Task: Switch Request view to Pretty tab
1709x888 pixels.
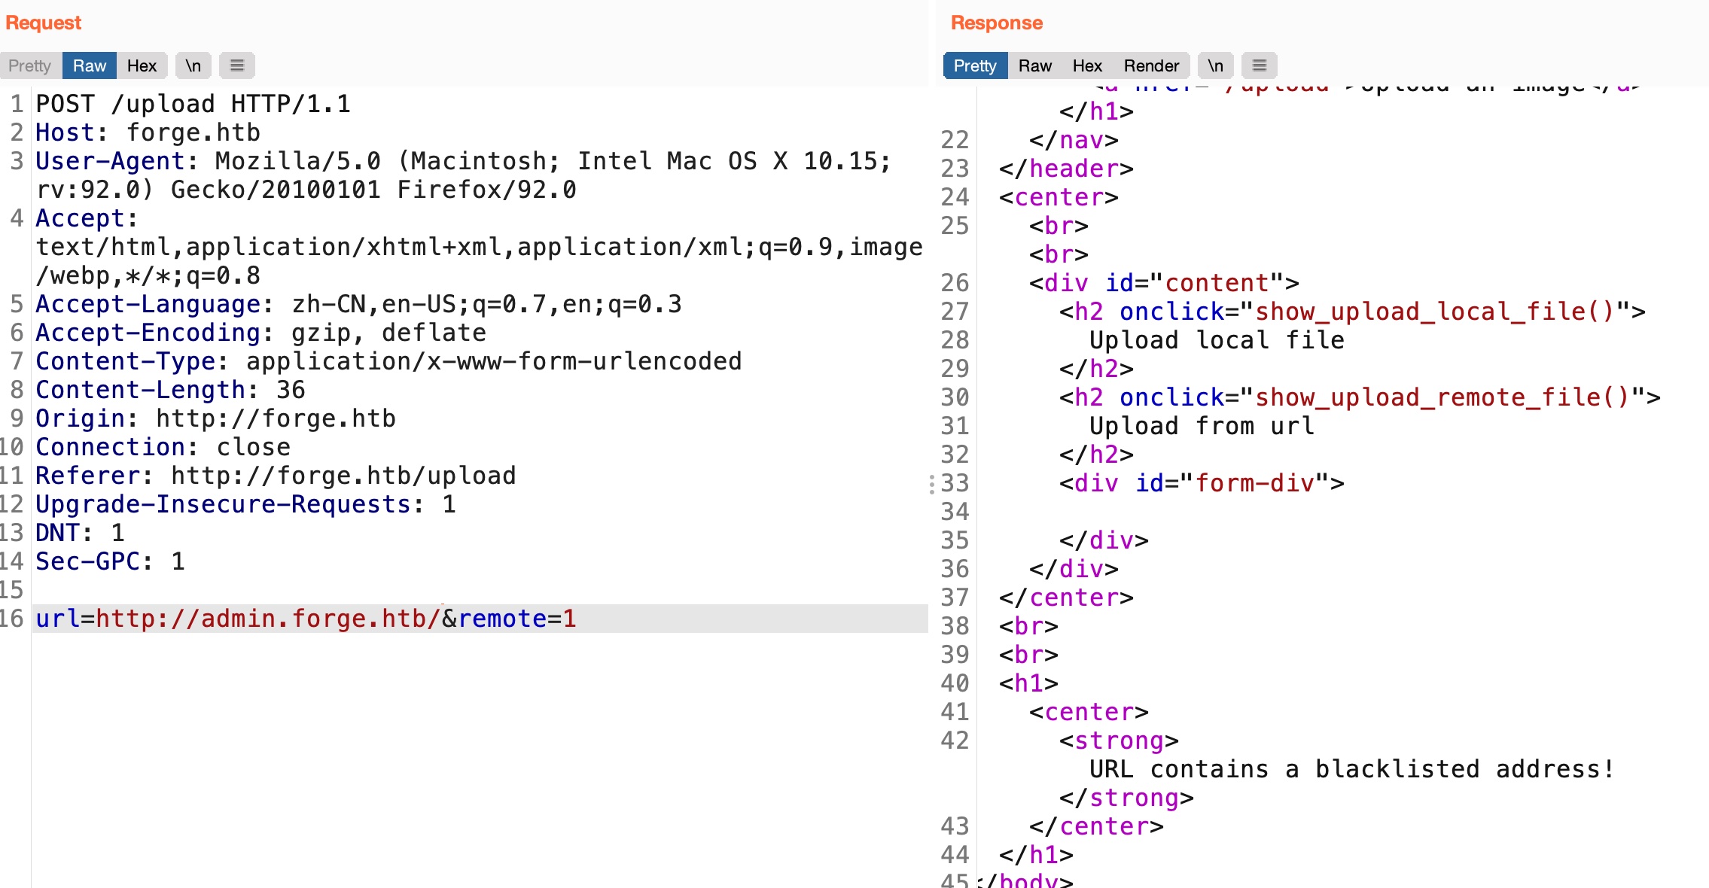Action: point(30,65)
